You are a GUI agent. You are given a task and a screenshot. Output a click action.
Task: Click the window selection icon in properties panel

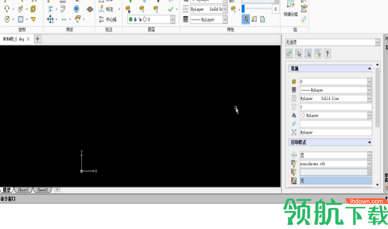tap(308, 54)
